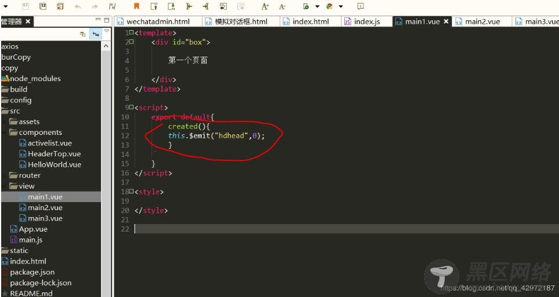This screenshot has width=559, height=297.
Task: Select node_modules folder in tree
Action: (x=35, y=78)
